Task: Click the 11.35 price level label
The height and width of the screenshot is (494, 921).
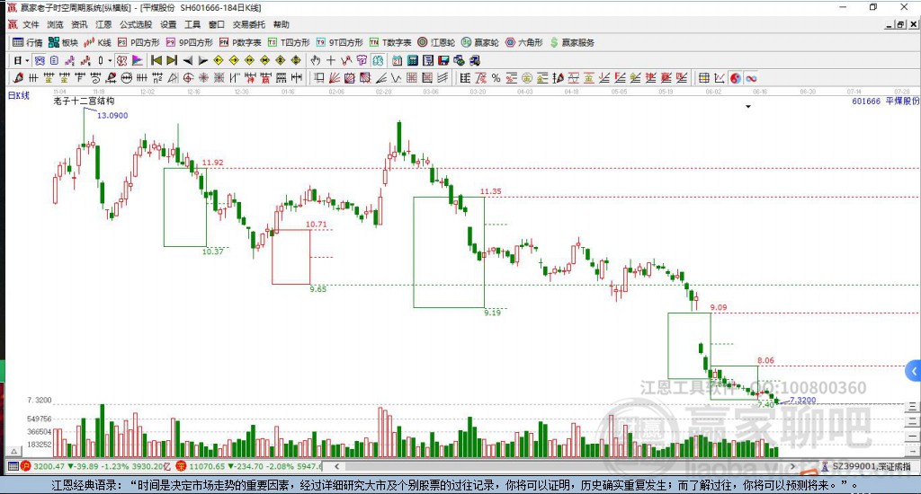Action: (x=490, y=191)
